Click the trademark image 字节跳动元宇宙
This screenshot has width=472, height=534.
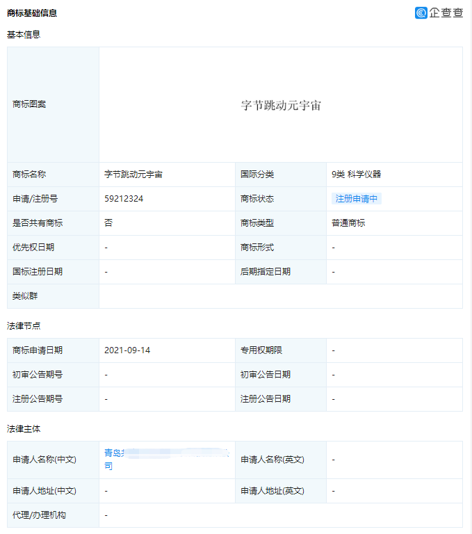click(281, 105)
